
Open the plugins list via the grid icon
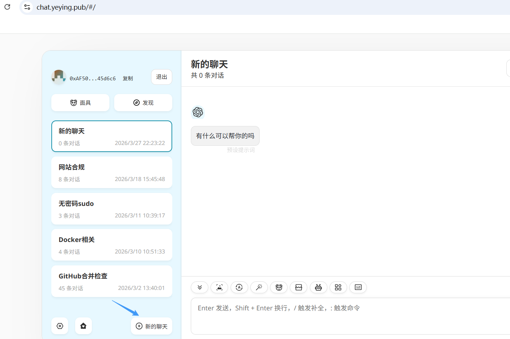point(338,287)
